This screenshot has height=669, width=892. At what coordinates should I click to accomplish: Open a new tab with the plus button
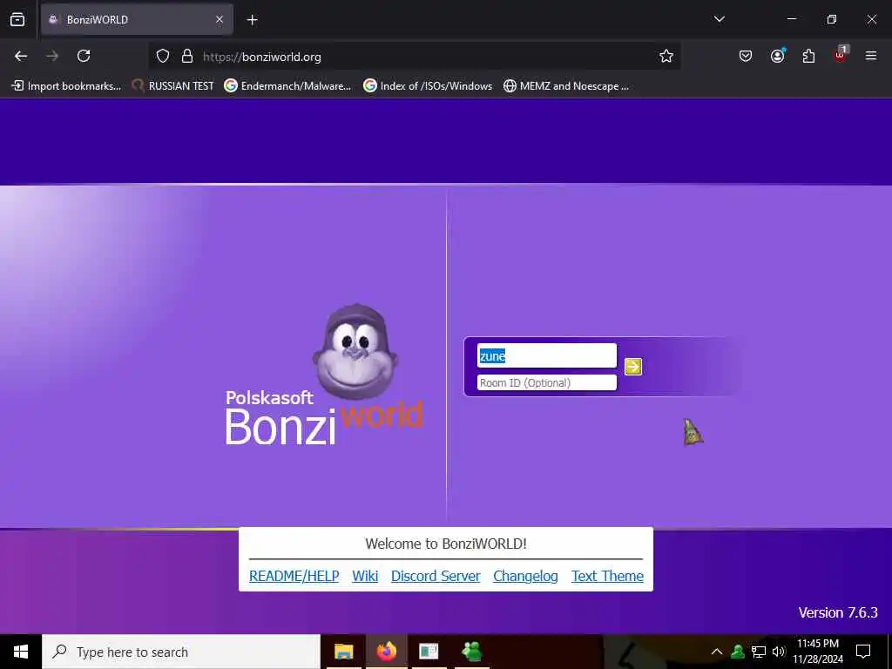click(x=252, y=20)
